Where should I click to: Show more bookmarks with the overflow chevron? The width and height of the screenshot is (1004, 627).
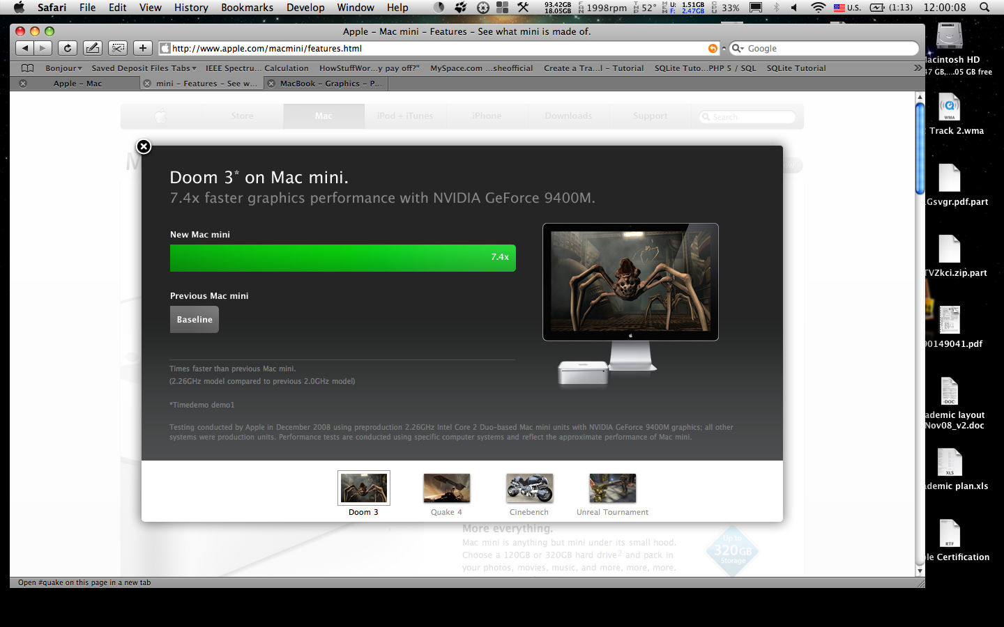[918, 68]
